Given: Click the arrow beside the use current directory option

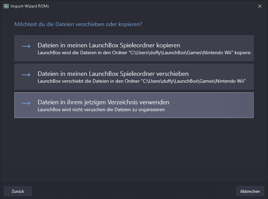Looking at the screenshot, I should [x=26, y=103].
